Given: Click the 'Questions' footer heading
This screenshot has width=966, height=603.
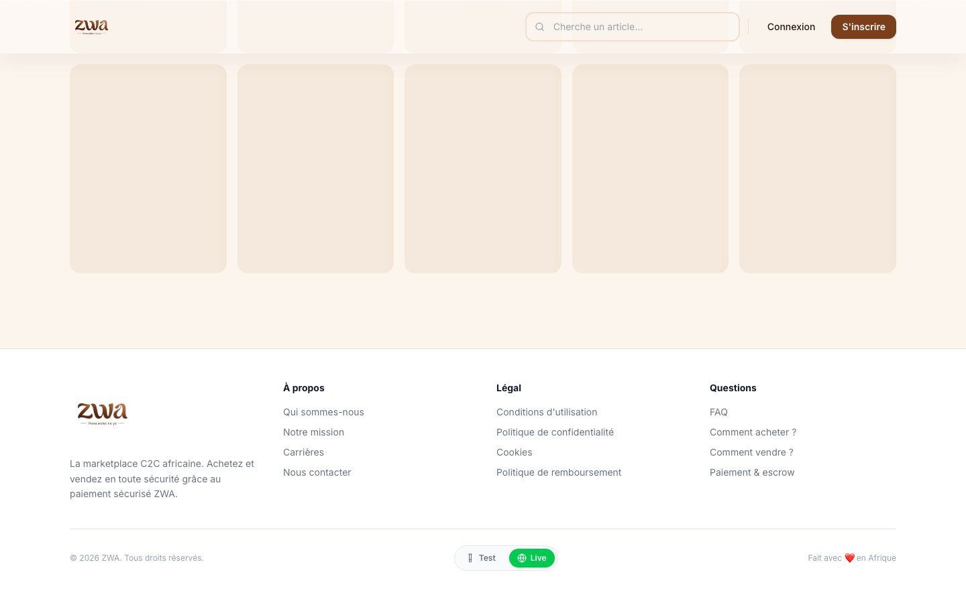Looking at the screenshot, I should (733, 388).
